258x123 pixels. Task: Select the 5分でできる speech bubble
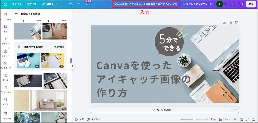coord(169,42)
